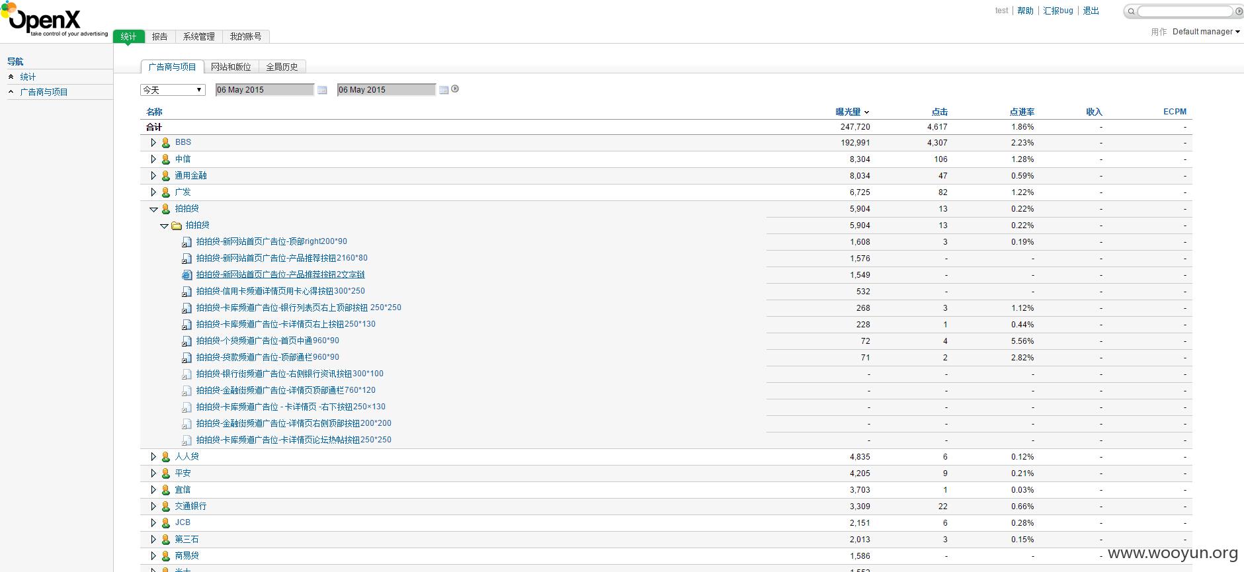Open the 我的账号 main tab
1244x572 pixels.
(x=246, y=36)
